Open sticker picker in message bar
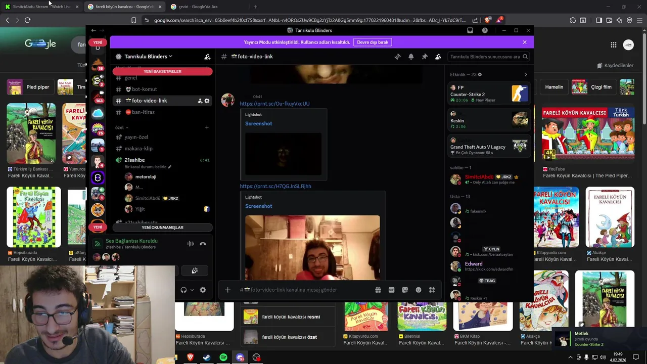 coord(405,290)
